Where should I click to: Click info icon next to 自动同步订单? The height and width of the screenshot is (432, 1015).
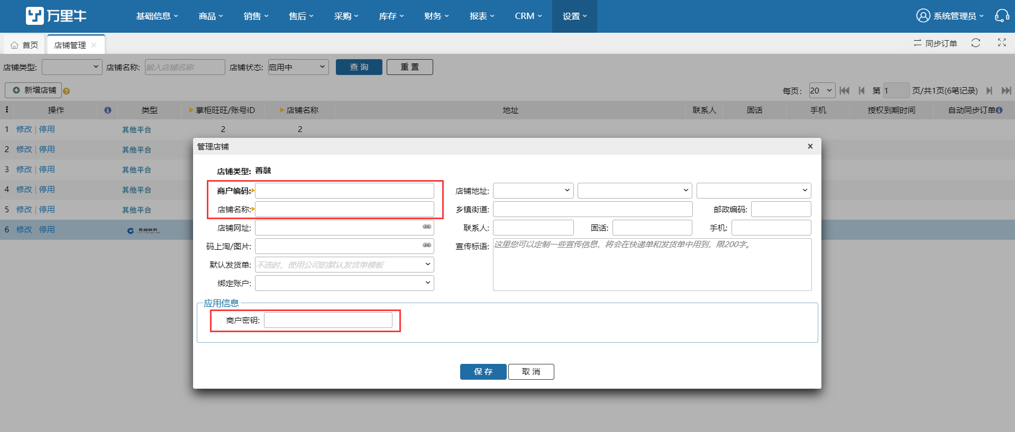999,110
